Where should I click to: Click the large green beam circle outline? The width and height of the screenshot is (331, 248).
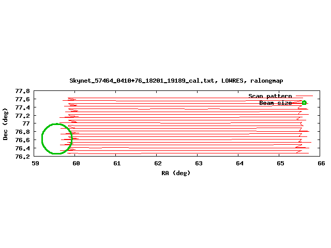57,139
